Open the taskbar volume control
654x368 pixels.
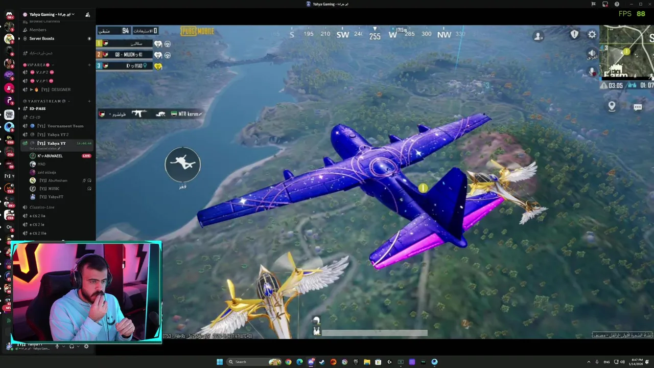622,362
